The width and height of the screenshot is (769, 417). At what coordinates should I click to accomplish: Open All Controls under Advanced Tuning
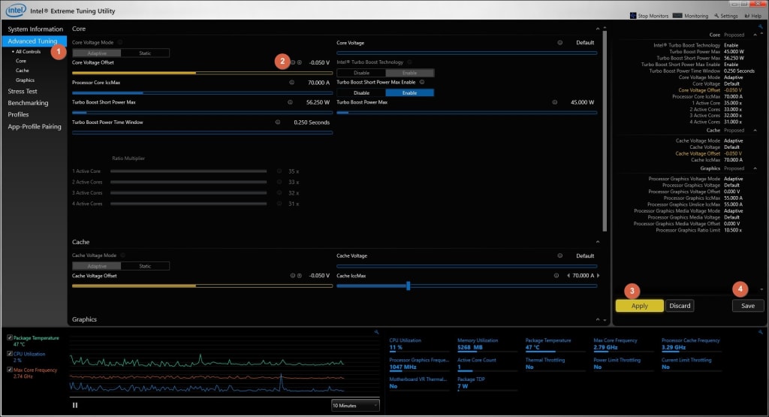(28, 52)
